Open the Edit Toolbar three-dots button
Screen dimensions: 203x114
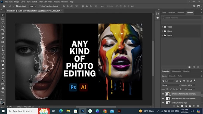[3, 96]
